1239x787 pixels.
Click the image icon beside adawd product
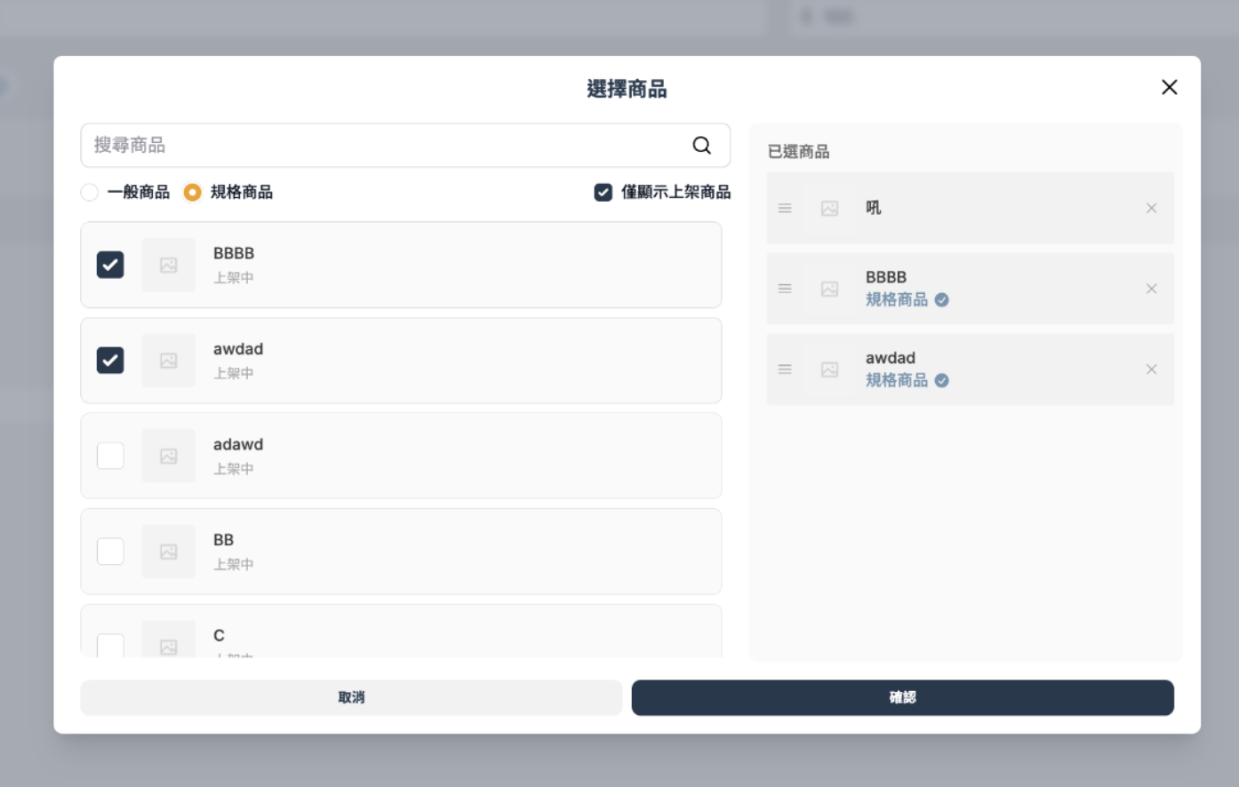tap(168, 455)
